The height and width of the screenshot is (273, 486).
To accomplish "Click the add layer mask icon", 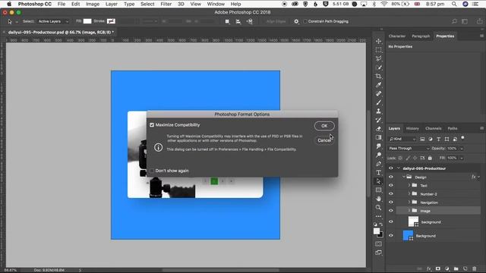I will 438,268.
